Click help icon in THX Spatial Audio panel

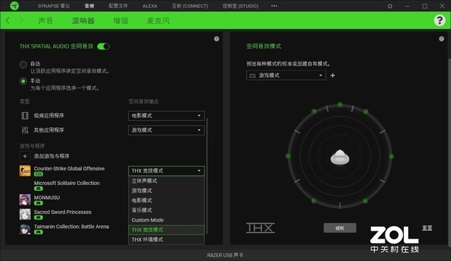pos(216,39)
